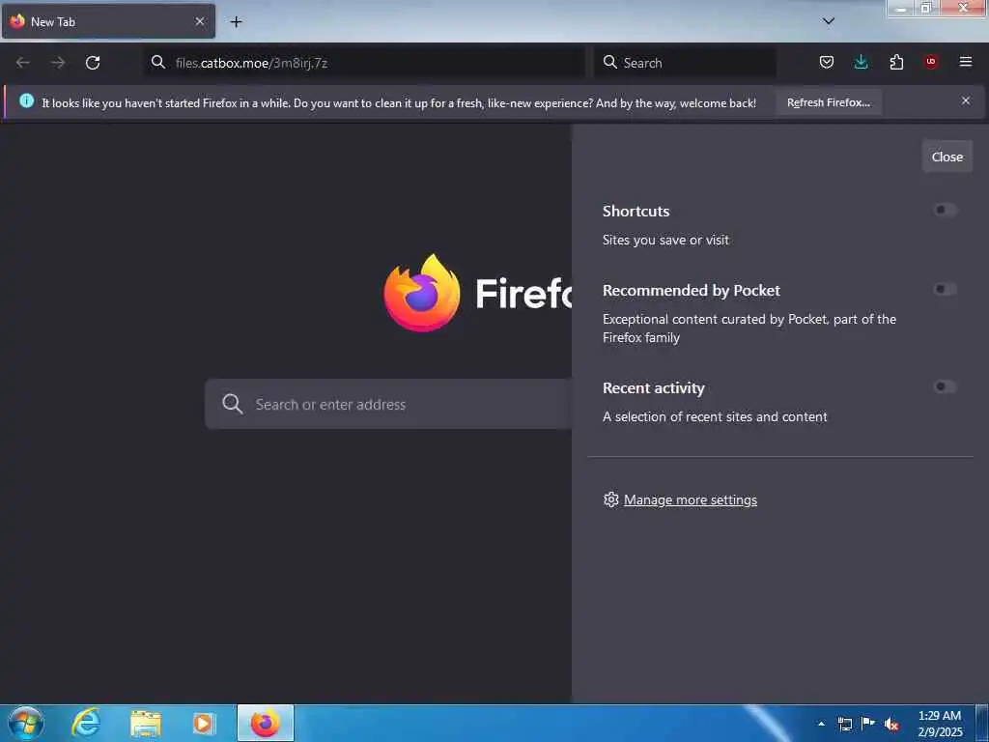
Task: Close the customize panel with Close button
Action: pos(947,157)
